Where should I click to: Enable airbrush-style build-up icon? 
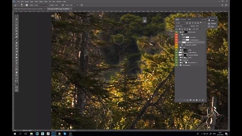tap(77, 5)
